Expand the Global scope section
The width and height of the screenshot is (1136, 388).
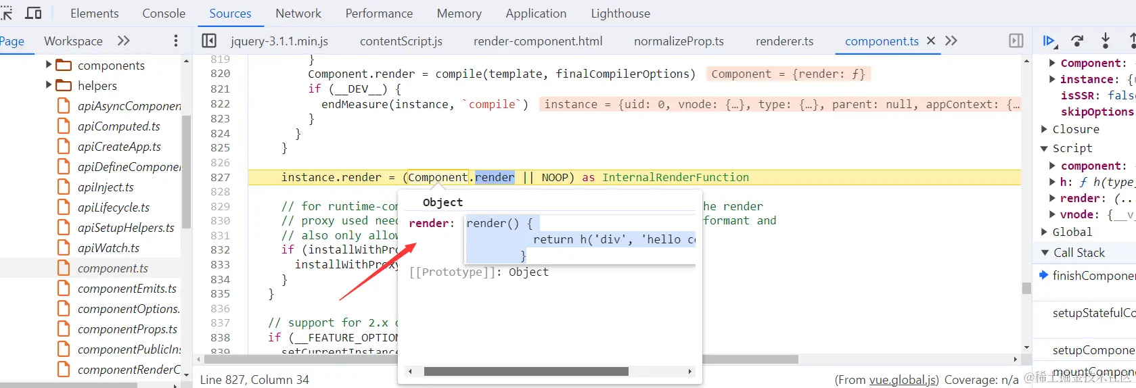[1044, 232]
